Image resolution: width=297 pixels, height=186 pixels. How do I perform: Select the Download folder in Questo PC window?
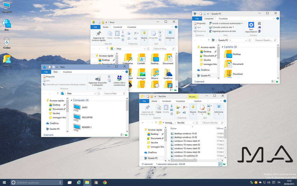coord(233,74)
